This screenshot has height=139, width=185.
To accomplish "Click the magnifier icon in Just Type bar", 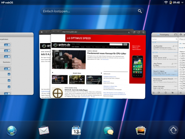I will coord(140,11).
